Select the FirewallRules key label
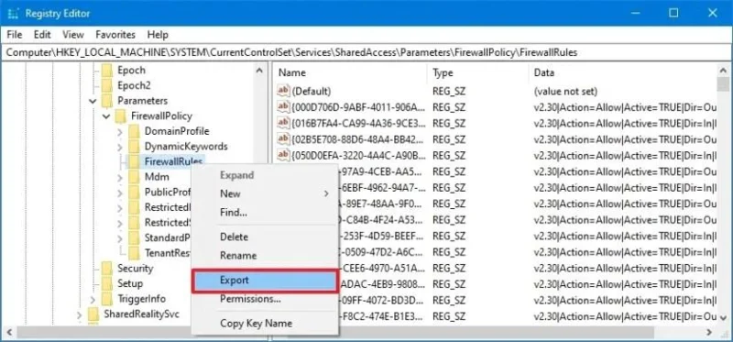 pyautogui.click(x=173, y=161)
